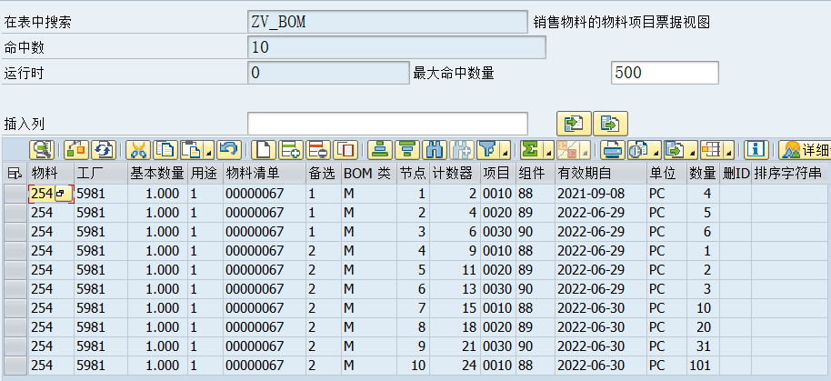The width and height of the screenshot is (831, 381).
Task: Click the Copy text icon
Action: pos(165,150)
